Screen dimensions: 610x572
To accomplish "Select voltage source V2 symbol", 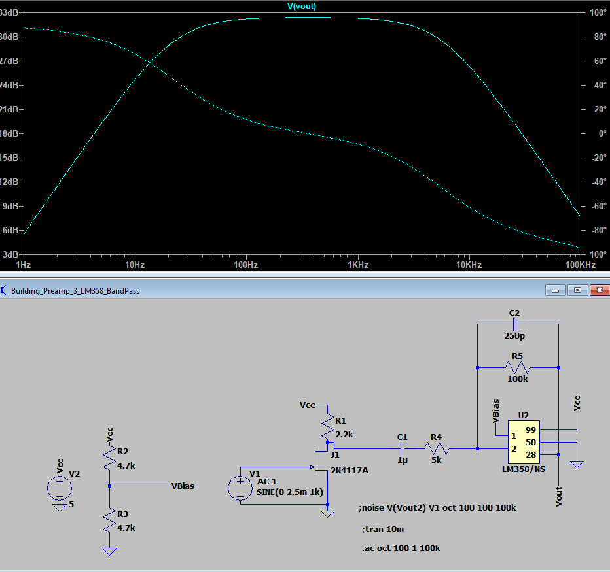I will pos(60,488).
